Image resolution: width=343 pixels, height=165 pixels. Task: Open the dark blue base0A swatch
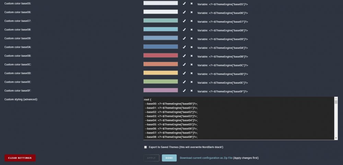click(x=161, y=47)
